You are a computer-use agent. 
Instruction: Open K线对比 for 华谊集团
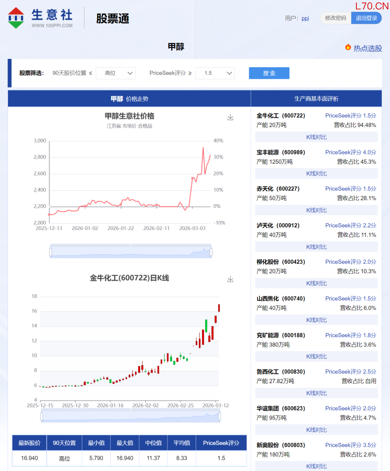pos(316,430)
